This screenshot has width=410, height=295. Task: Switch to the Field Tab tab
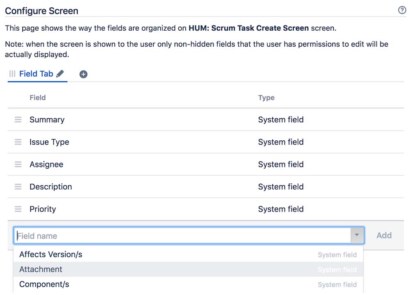tap(36, 74)
